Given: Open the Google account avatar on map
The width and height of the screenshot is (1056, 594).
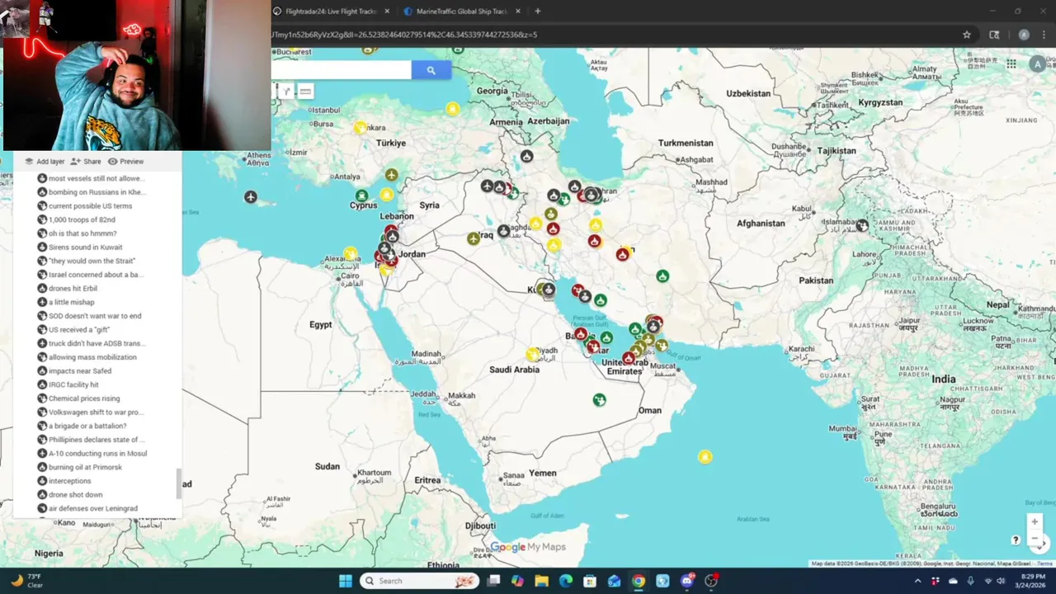Looking at the screenshot, I should click(x=1038, y=64).
